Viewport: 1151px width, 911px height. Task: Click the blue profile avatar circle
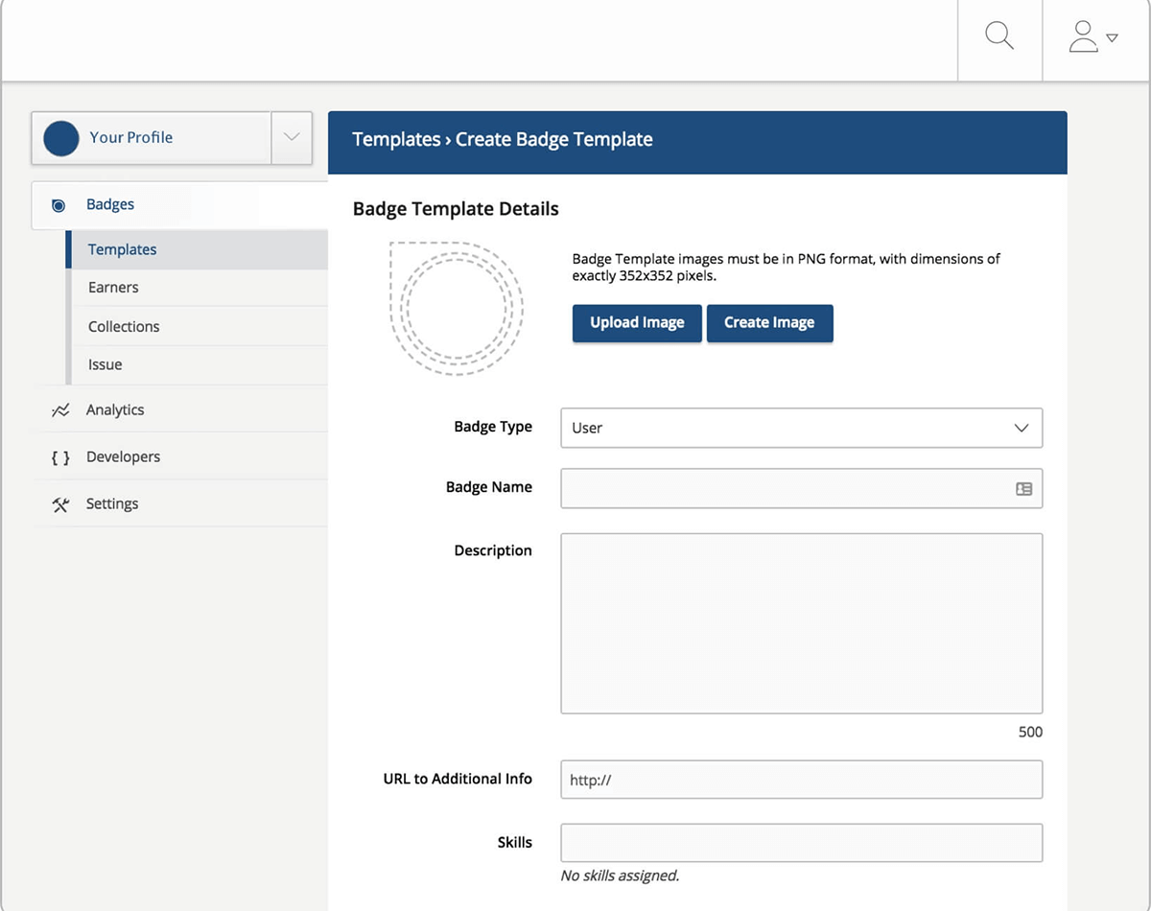[x=61, y=138]
